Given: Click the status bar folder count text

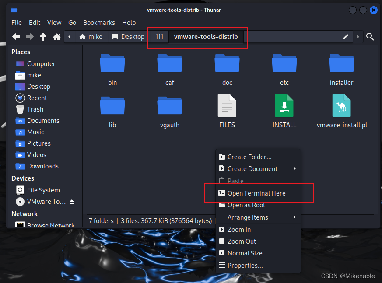Looking at the screenshot, I should (x=101, y=221).
